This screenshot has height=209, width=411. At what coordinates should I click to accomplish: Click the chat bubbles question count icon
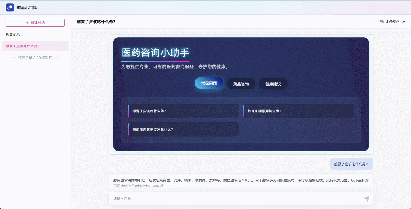(x=382, y=22)
